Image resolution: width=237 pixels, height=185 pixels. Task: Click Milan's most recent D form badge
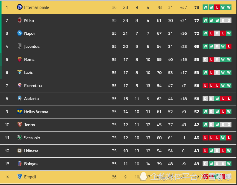click(x=229, y=20)
